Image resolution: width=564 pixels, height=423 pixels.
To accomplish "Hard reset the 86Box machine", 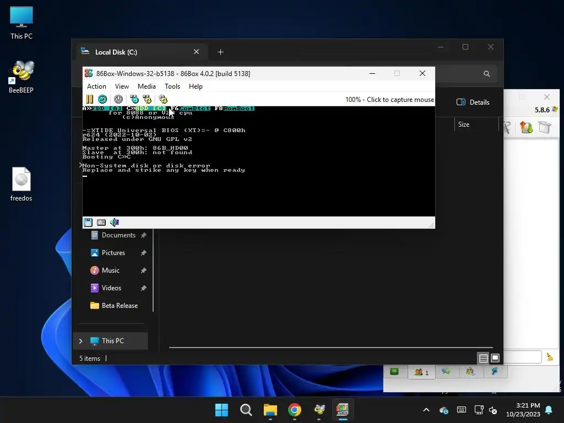I will click(x=102, y=99).
